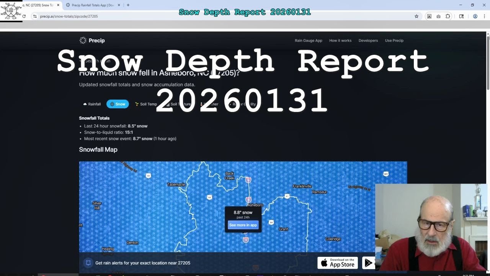Click highway 64 shield near Tabernacle

point(148,176)
